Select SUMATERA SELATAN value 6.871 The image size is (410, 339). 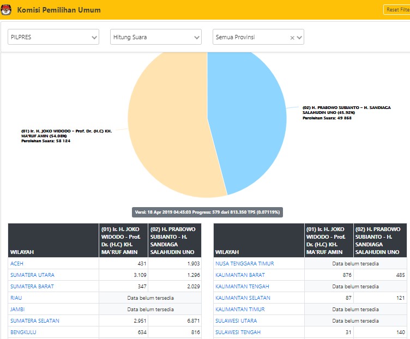click(x=194, y=320)
